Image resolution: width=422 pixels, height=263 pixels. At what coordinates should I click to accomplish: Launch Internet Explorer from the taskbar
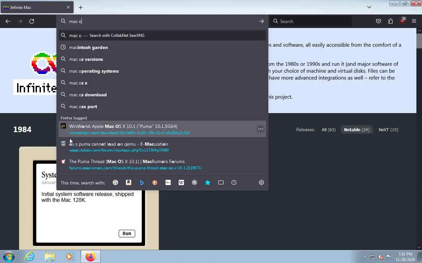(30, 256)
